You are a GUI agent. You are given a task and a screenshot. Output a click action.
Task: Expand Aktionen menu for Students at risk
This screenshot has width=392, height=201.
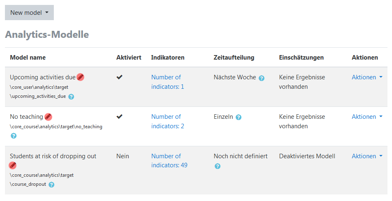click(367, 156)
